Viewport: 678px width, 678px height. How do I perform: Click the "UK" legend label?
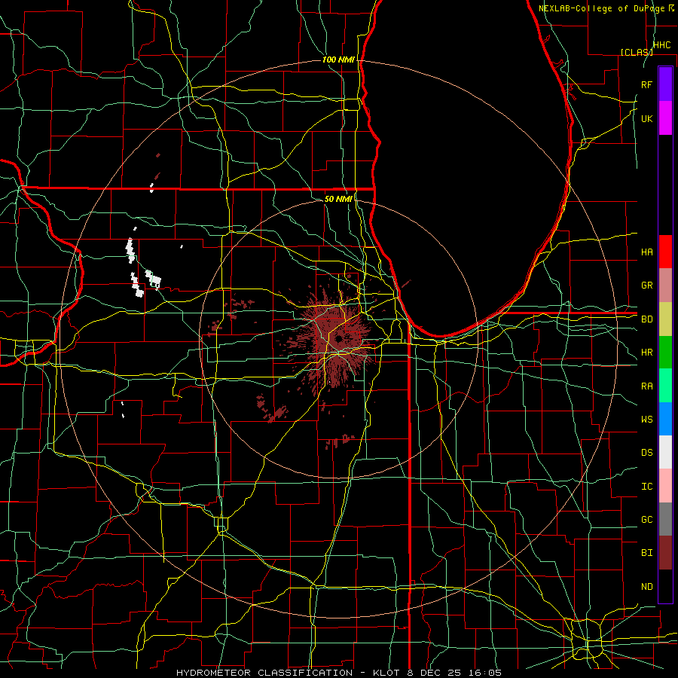[x=646, y=118]
